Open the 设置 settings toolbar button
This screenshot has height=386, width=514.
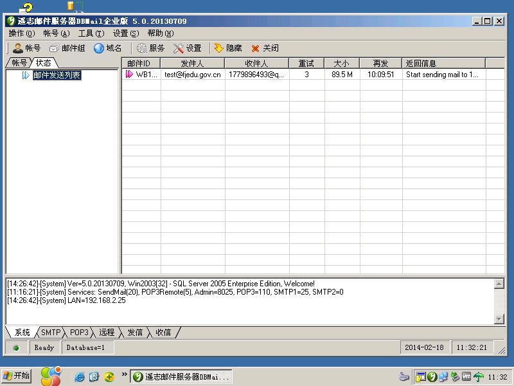188,48
